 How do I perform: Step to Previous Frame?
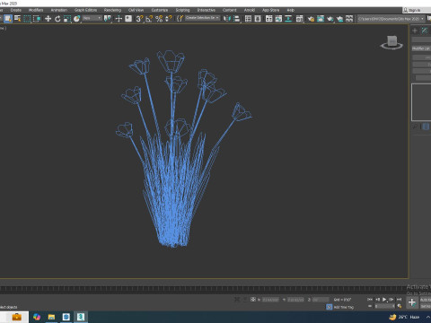(377, 300)
